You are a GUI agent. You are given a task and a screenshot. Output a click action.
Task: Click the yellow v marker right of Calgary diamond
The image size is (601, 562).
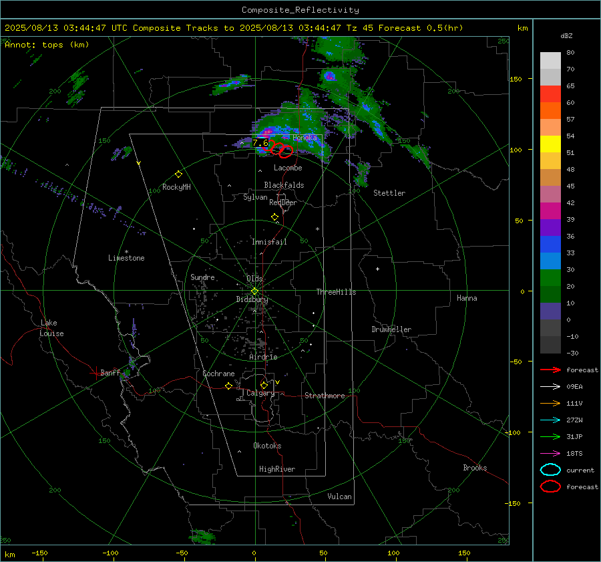[278, 382]
